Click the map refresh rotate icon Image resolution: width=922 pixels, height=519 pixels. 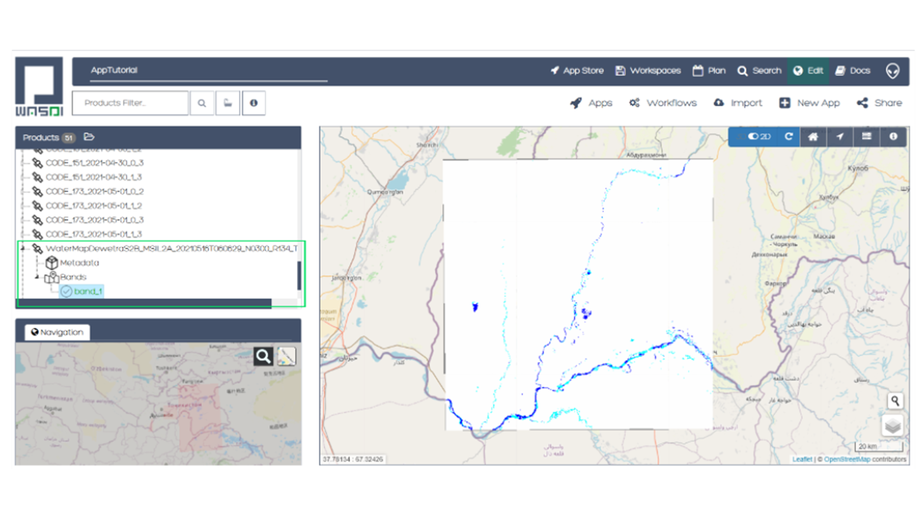point(789,137)
